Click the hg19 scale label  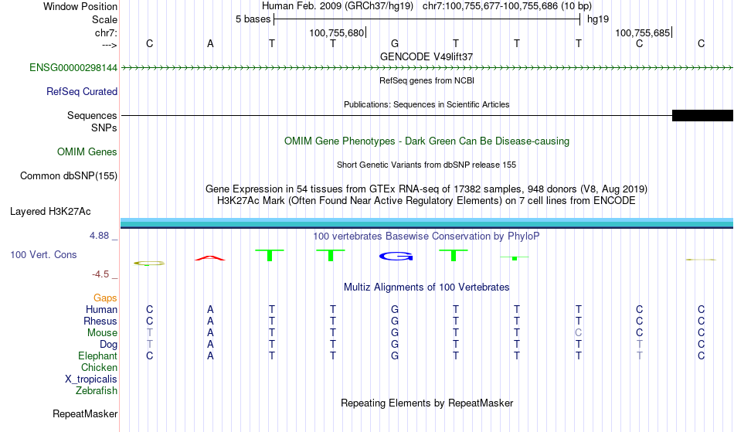[x=598, y=19]
